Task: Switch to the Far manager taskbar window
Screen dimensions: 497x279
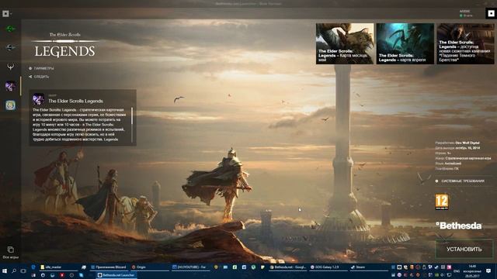Action: point(190,267)
